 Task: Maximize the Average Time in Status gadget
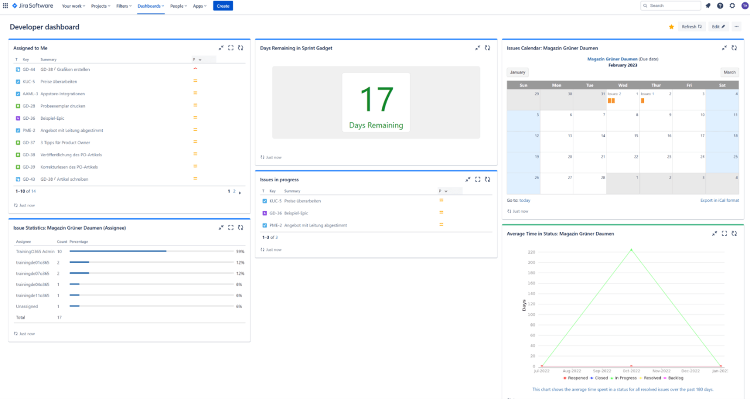click(724, 234)
